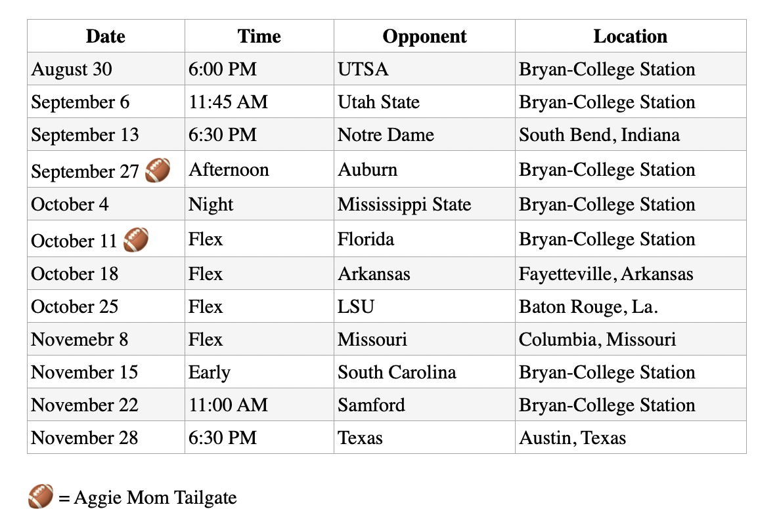The height and width of the screenshot is (530, 779).
Task: Click the Fayetteville, Arkansas location cell
Action: tap(631, 273)
